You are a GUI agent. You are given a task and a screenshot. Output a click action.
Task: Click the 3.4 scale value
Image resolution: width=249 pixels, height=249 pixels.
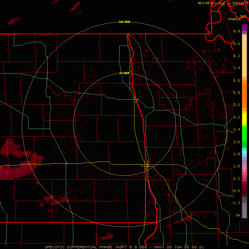[237, 129]
